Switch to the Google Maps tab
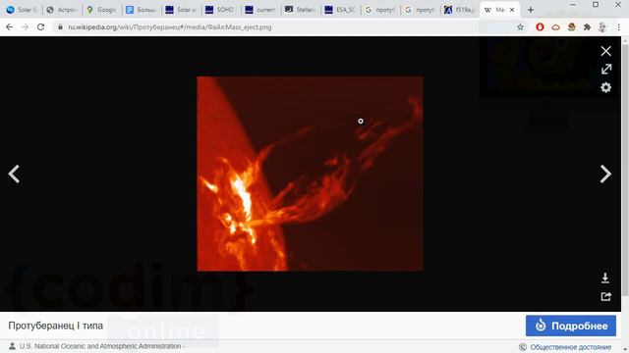The width and height of the screenshot is (629, 353). click(x=101, y=10)
